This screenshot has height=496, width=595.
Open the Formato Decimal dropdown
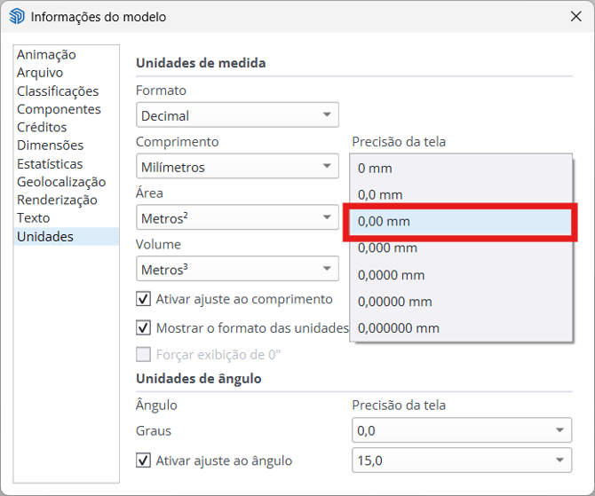tap(237, 115)
